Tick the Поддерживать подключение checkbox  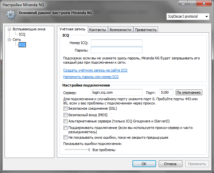point(65,128)
